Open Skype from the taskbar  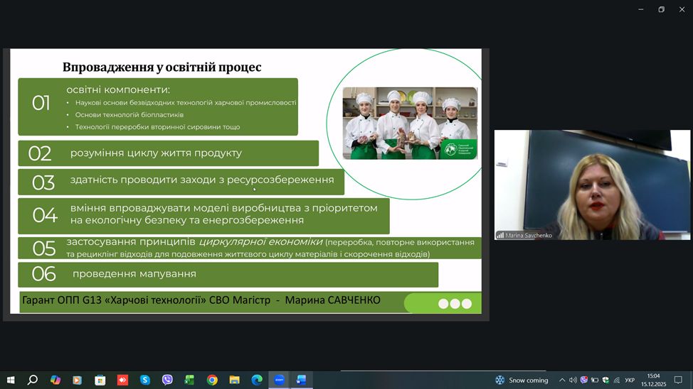tap(145, 380)
